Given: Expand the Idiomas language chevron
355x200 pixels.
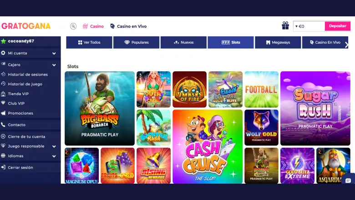Looking at the screenshot, I should [x=54, y=156].
